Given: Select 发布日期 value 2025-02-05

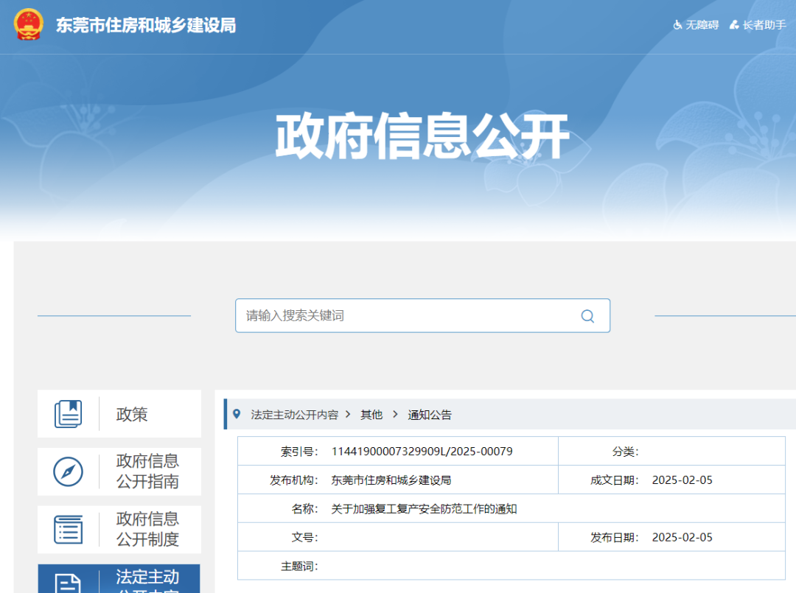Looking at the screenshot, I should (682, 537).
